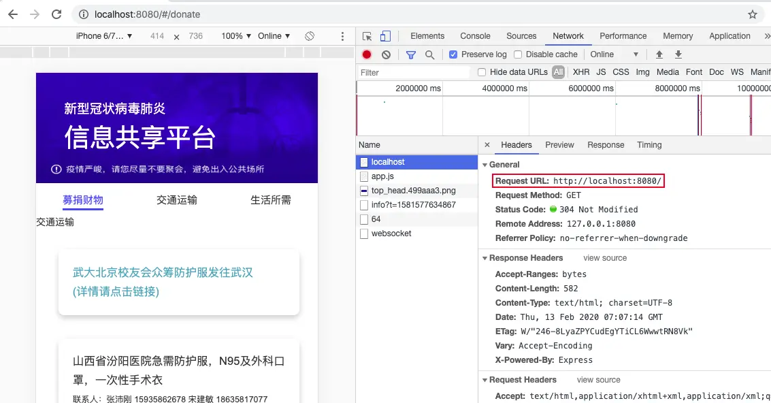Screen dimensions: 771x403
Task: Open Network panel Online throttling dropdown
Action: (x=614, y=54)
